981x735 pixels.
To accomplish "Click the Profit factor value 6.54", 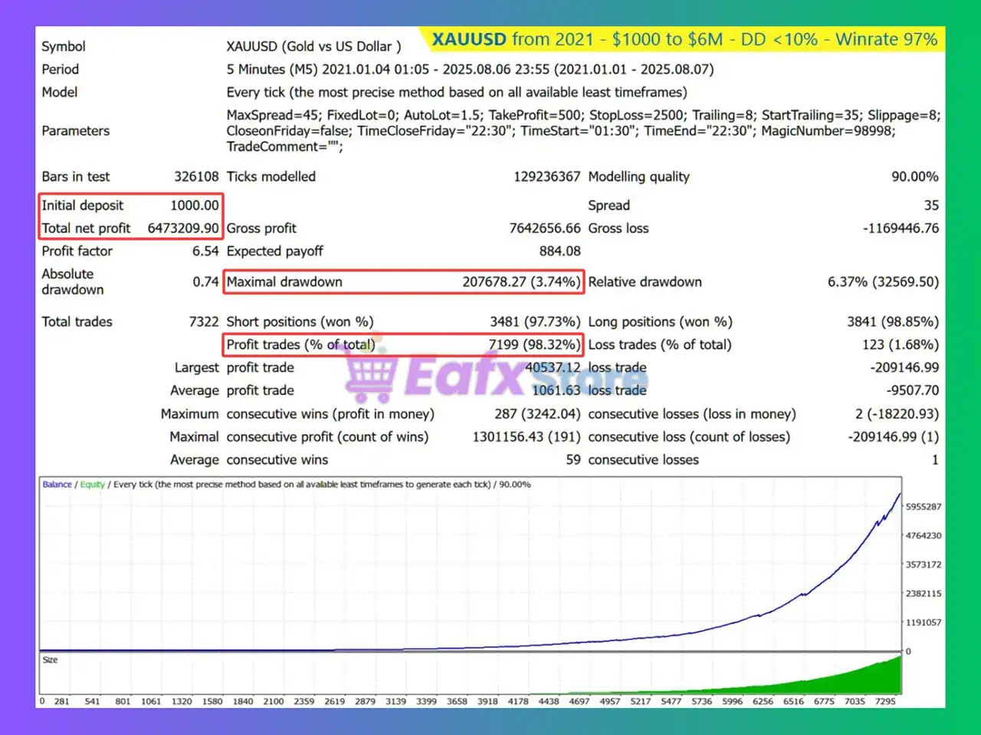I will pos(205,251).
